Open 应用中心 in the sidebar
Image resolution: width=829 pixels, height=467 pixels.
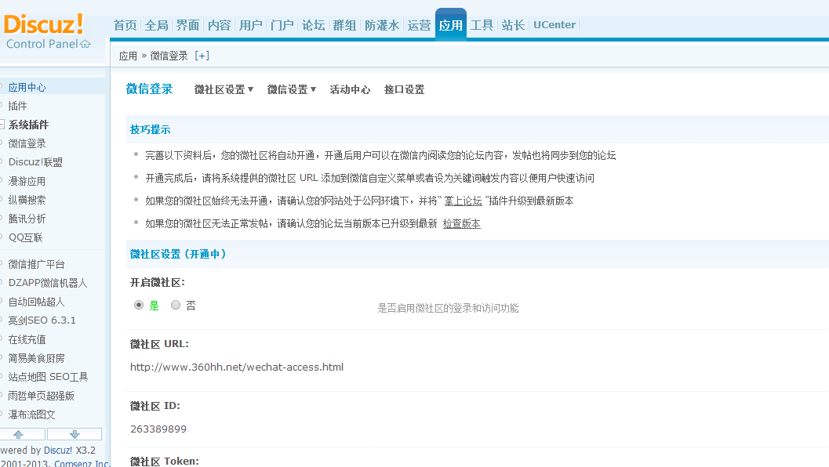pos(27,87)
